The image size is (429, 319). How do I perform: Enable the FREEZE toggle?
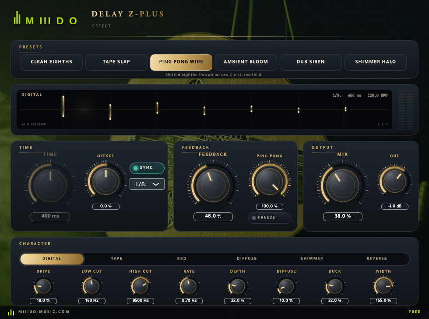pos(270,218)
